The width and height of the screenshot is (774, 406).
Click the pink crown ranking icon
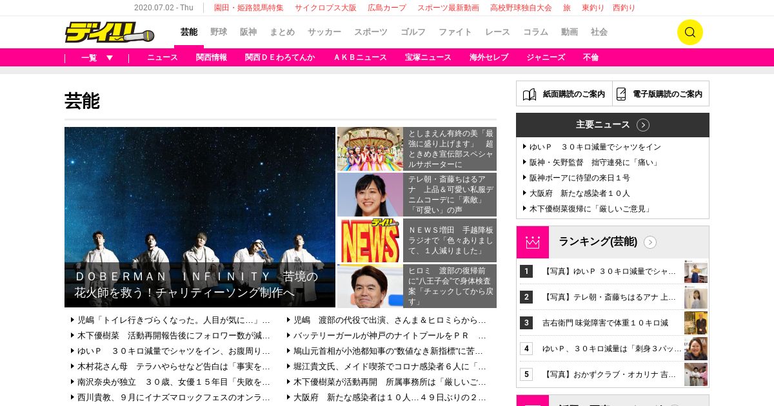(533, 242)
